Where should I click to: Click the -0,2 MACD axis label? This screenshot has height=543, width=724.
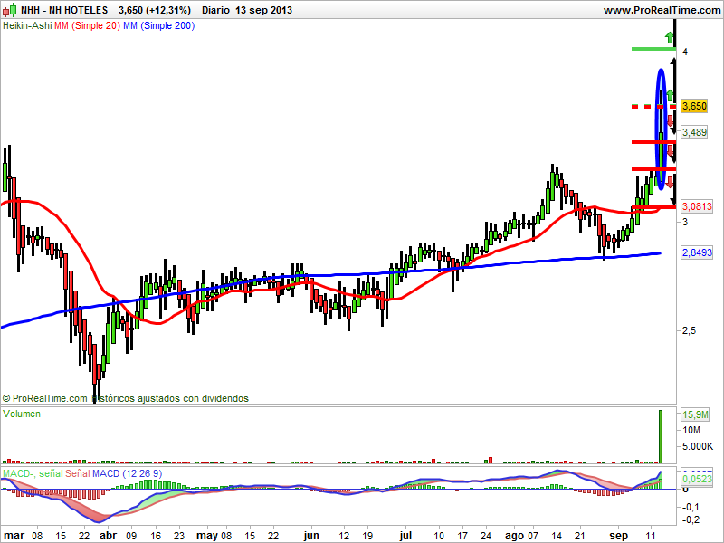(x=691, y=519)
